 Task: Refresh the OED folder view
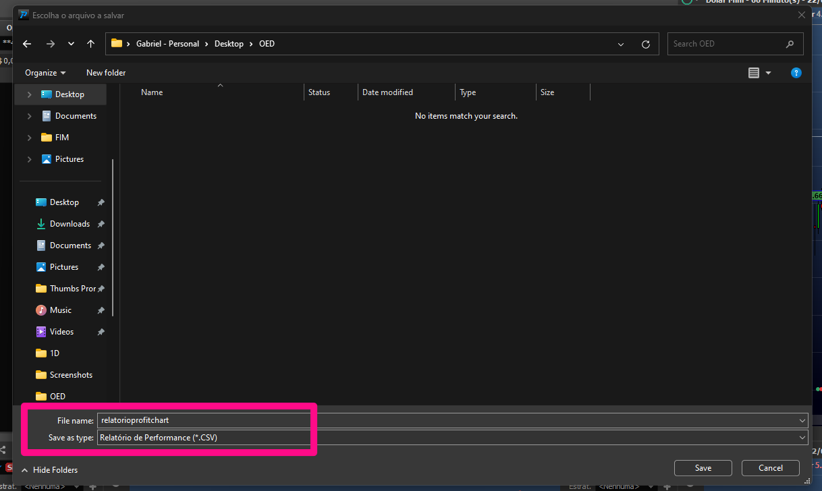(x=646, y=44)
